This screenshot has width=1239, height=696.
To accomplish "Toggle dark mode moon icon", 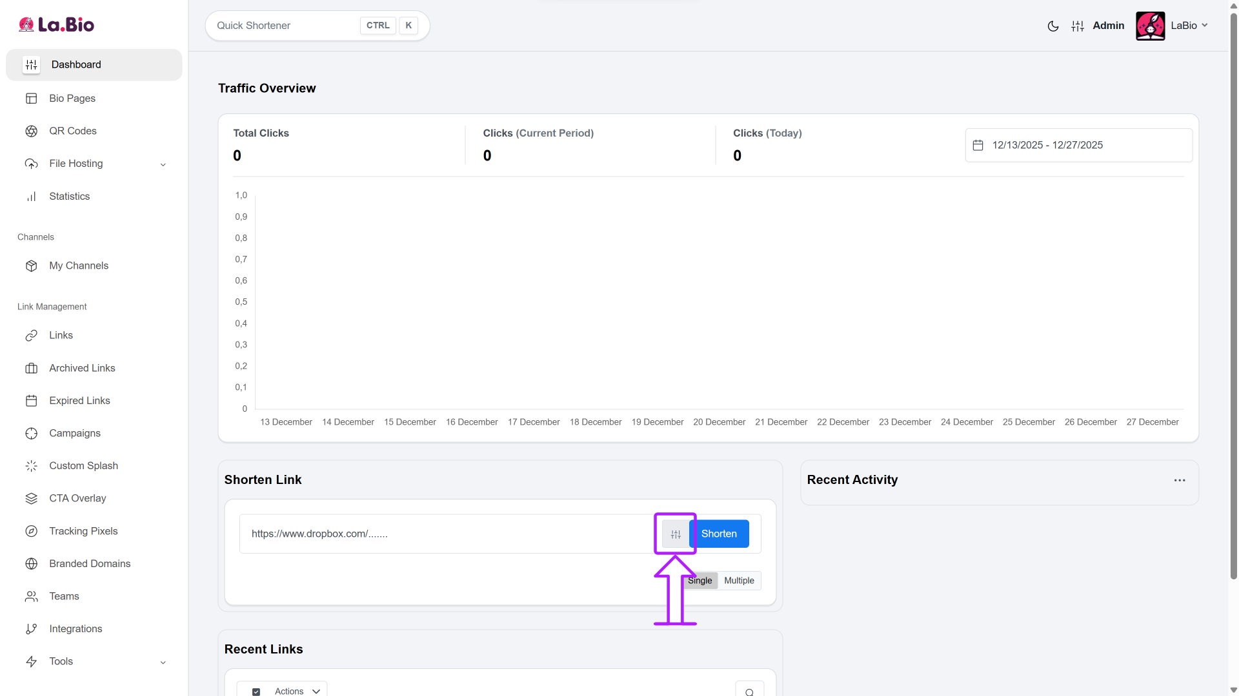I will point(1053,26).
